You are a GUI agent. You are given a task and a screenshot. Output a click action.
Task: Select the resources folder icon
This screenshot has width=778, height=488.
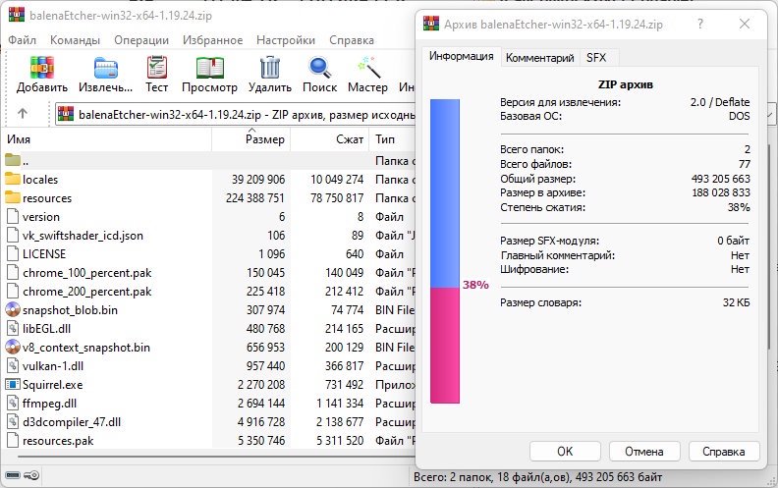[x=13, y=197]
